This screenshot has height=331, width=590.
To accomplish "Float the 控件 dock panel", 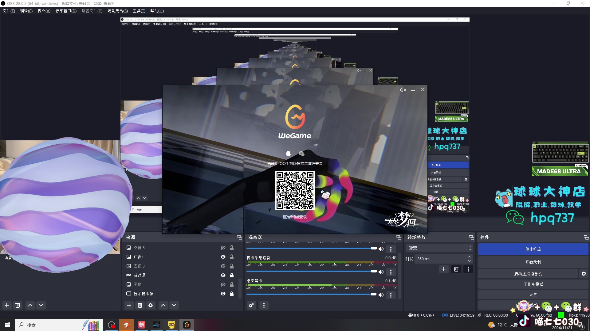I will [x=586, y=237].
